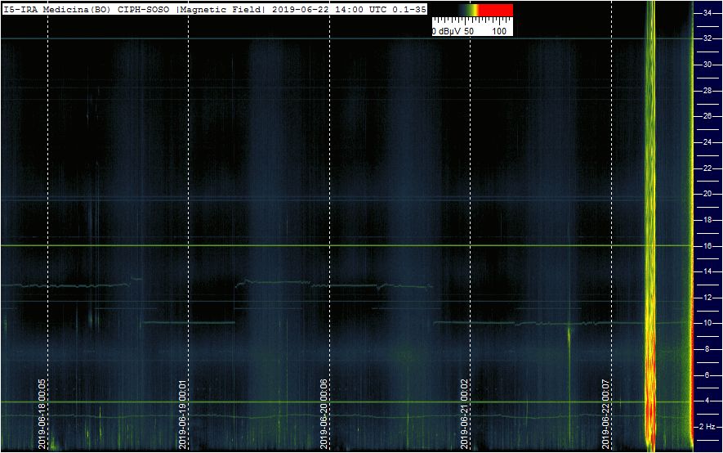Click the 32 frequency axis label
The image size is (723, 453).
pyautogui.click(x=707, y=38)
